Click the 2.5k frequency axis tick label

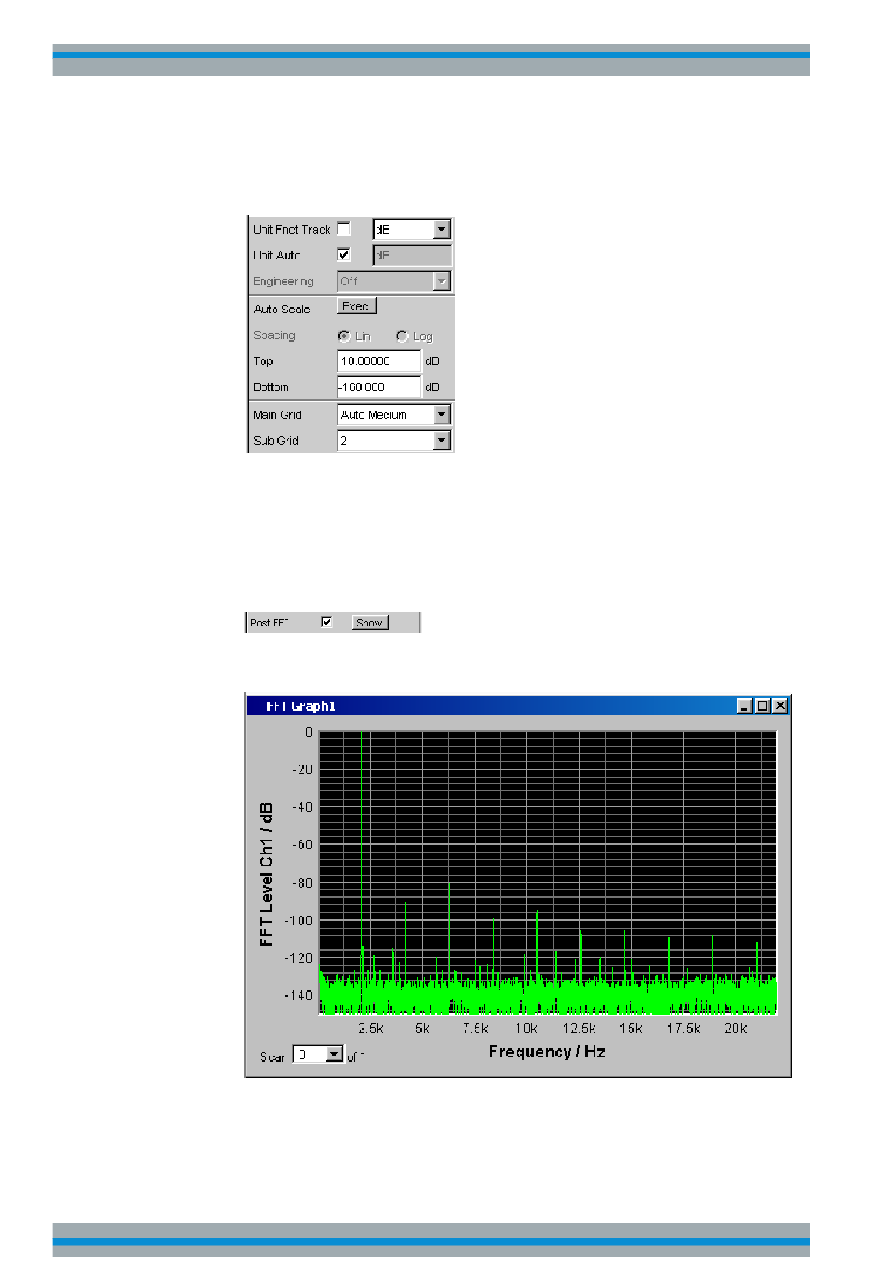[371, 1029]
